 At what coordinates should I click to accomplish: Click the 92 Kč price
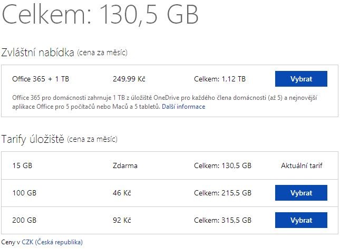point(122,220)
